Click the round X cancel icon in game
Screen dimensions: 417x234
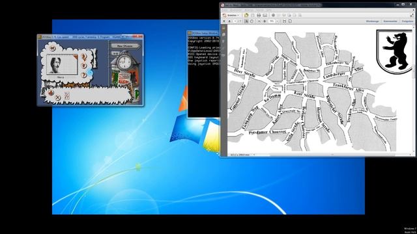click(x=58, y=97)
